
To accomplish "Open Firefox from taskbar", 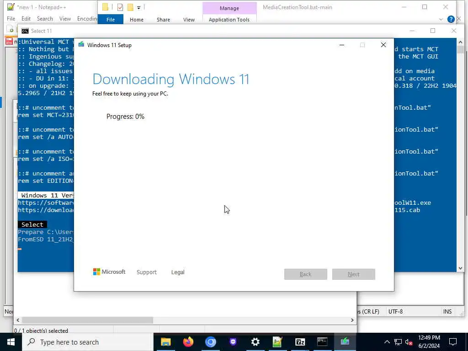I will [x=188, y=342].
